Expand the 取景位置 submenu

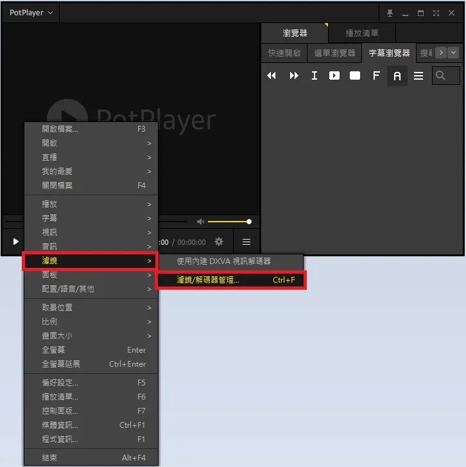pyautogui.click(x=91, y=308)
